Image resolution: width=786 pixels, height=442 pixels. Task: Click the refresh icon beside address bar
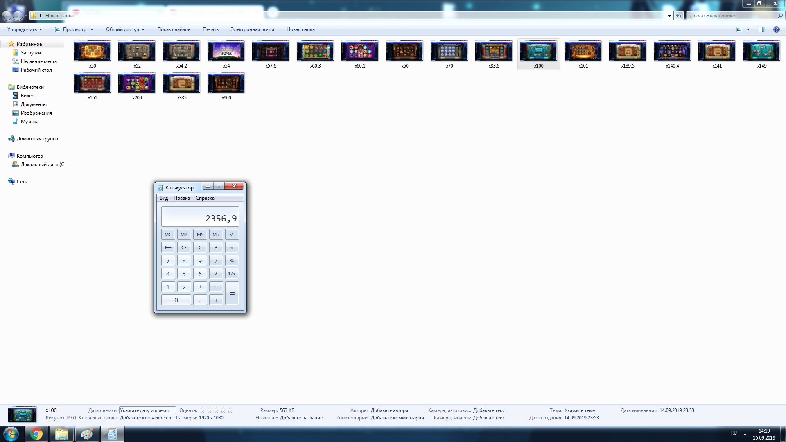(x=679, y=16)
